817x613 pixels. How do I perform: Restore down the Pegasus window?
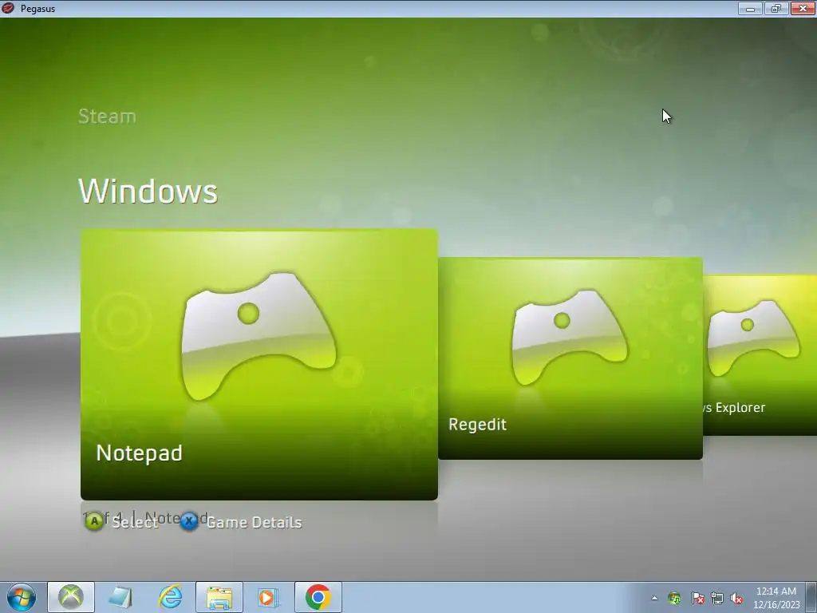coord(776,8)
